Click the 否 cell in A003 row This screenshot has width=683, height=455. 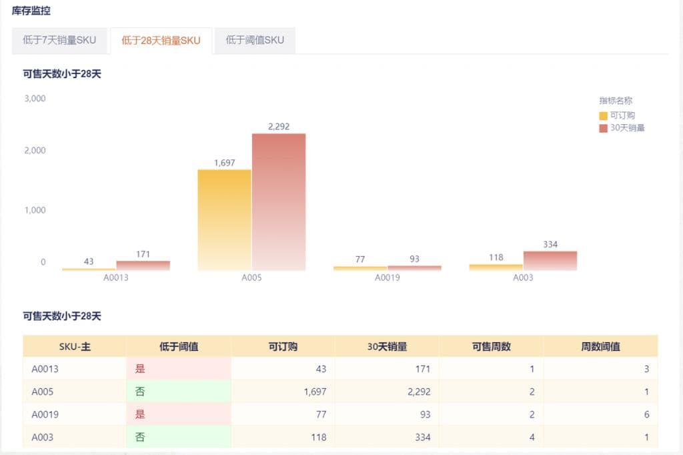click(179, 437)
